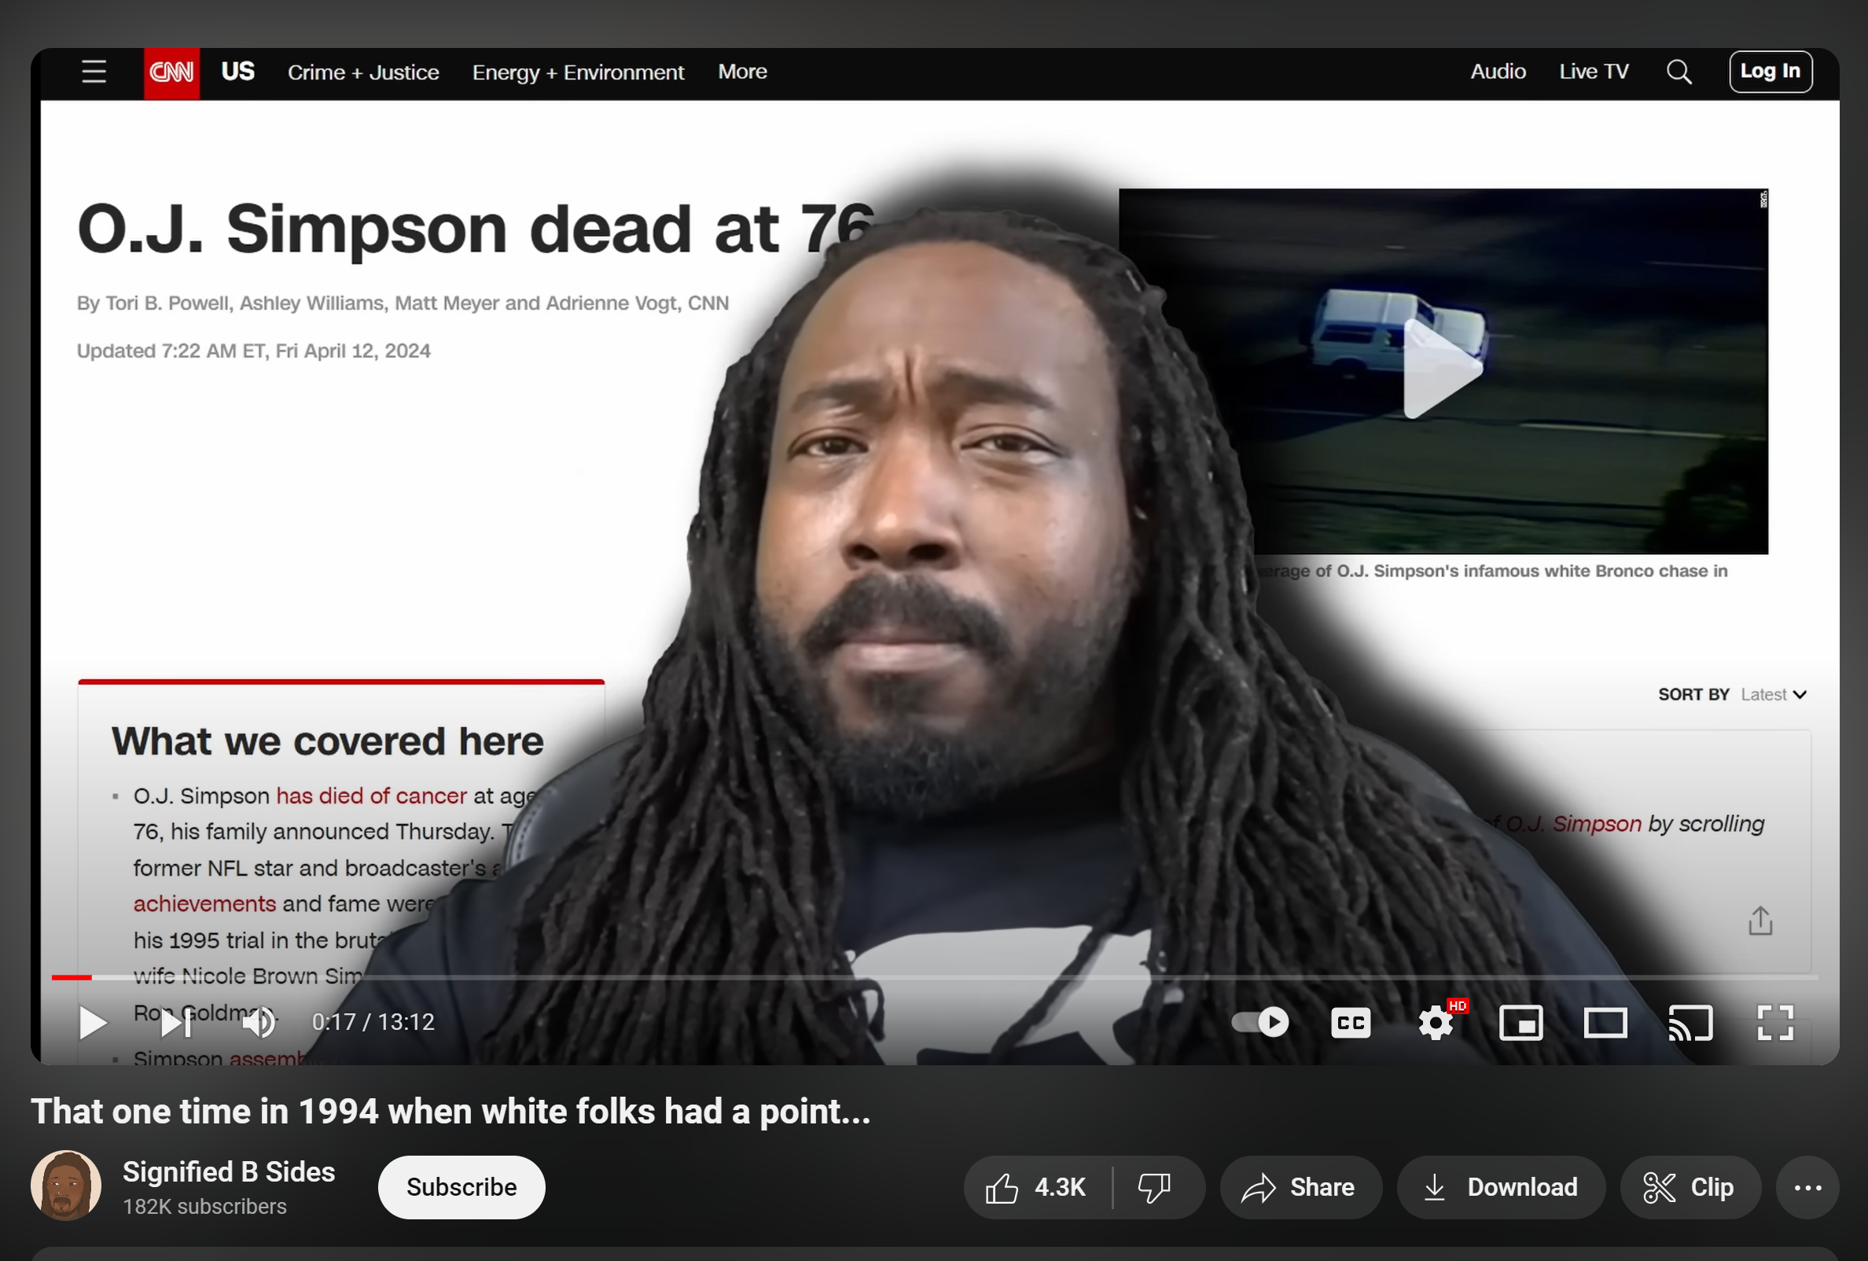The width and height of the screenshot is (1868, 1261).
Task: Follow the red 'O.J. Simpson' italic link
Action: 1572,824
